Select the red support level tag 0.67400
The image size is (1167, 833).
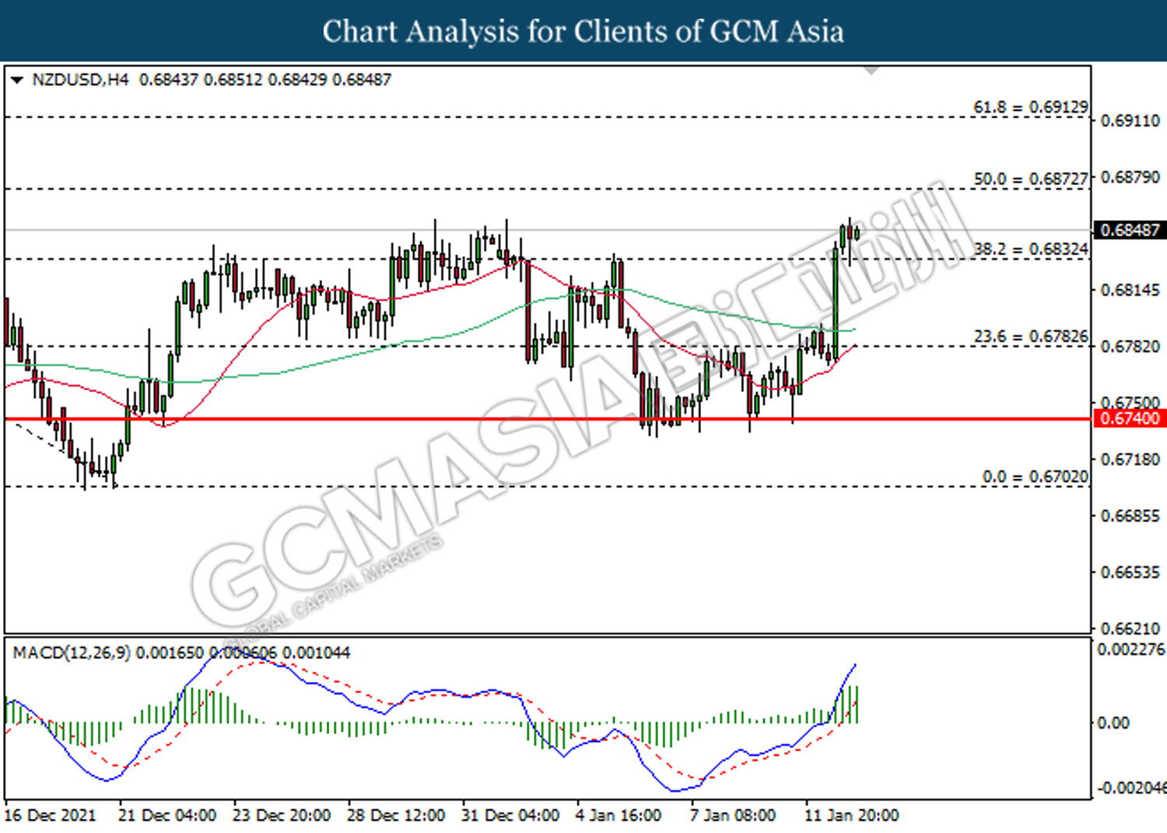coord(1130,418)
